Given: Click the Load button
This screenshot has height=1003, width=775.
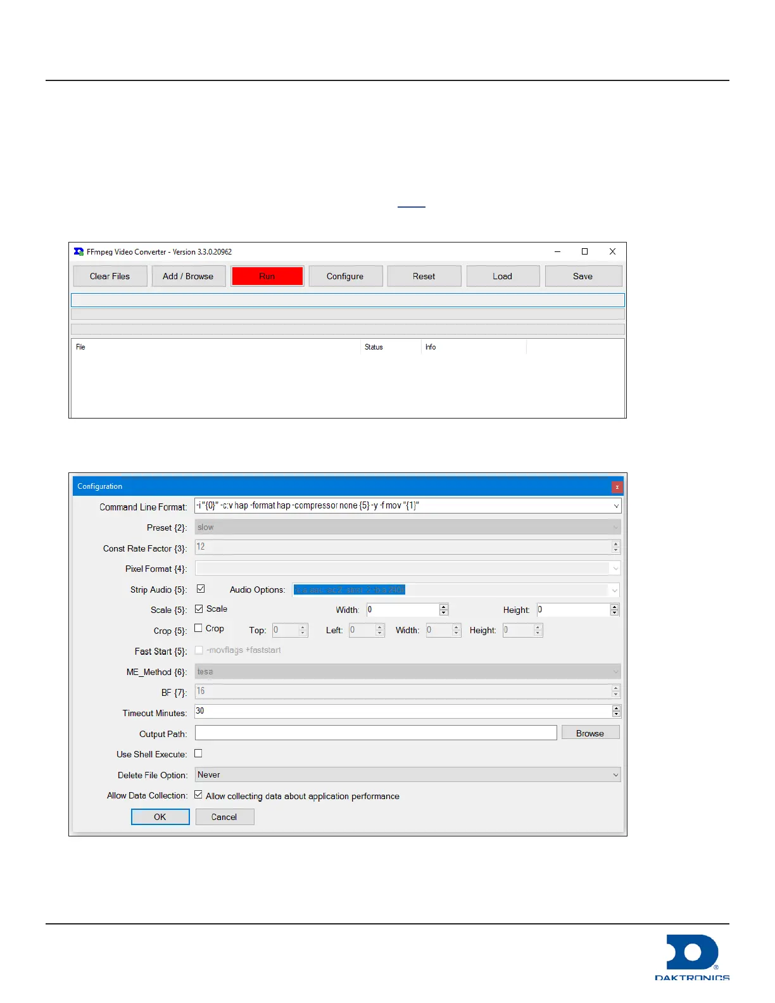Looking at the screenshot, I should [x=503, y=276].
